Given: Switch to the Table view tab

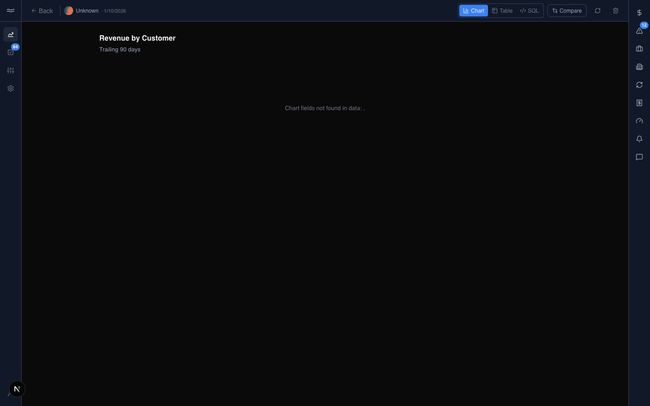Looking at the screenshot, I should [502, 11].
